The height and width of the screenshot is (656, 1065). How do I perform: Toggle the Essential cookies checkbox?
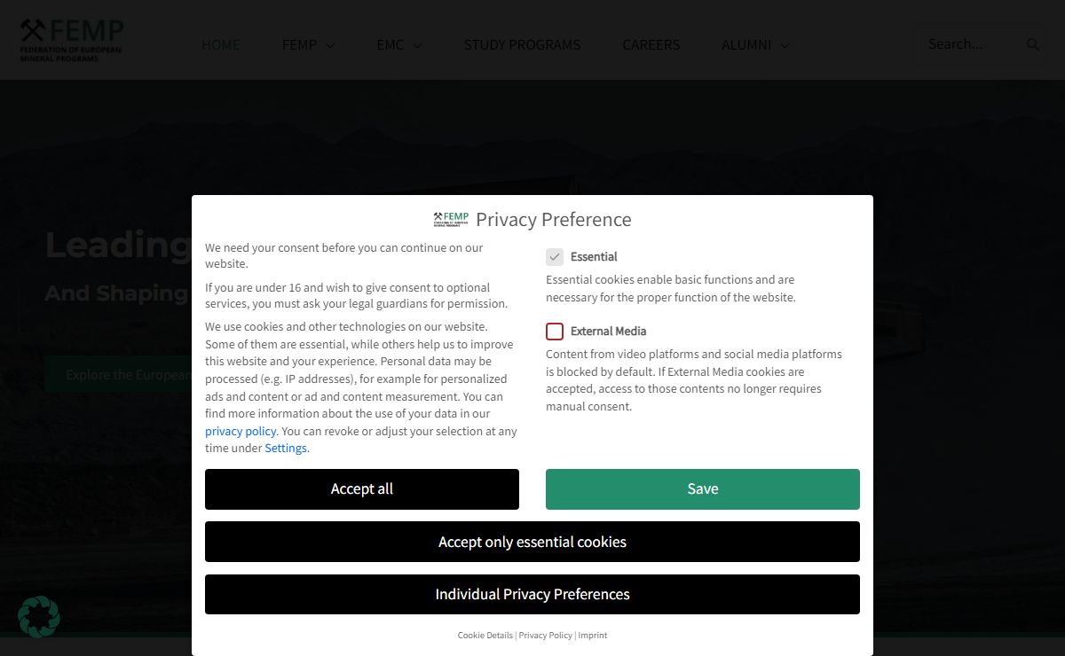coord(555,257)
